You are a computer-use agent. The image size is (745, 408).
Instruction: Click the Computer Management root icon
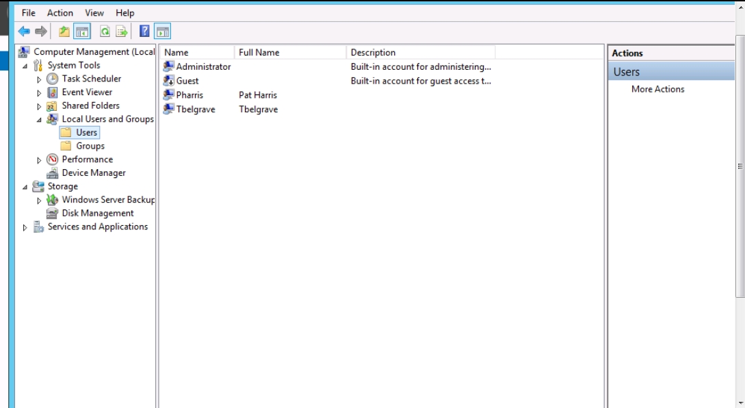pyautogui.click(x=24, y=52)
